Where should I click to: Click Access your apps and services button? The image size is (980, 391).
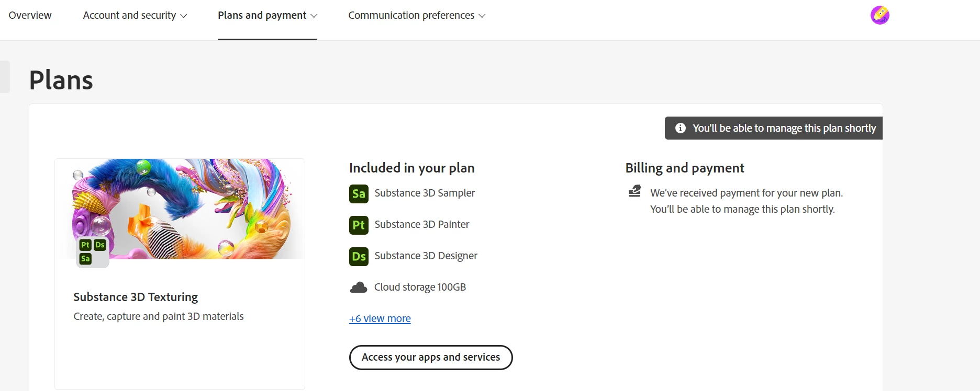click(x=431, y=358)
